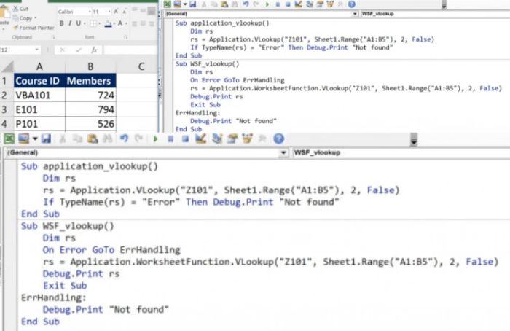The width and height of the screenshot is (510, 331).
Task: Click Reset stop icon in enlarged lower VBA toolbar
Action: tap(185, 139)
